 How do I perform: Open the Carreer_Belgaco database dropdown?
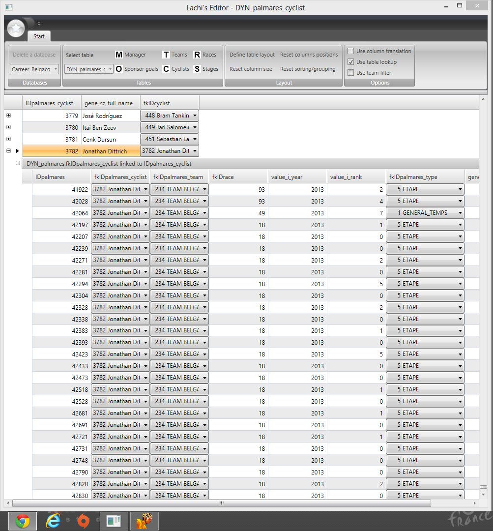pos(34,69)
